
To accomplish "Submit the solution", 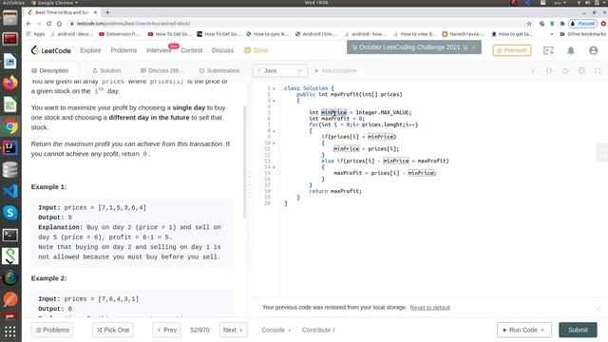I will 578,330.
